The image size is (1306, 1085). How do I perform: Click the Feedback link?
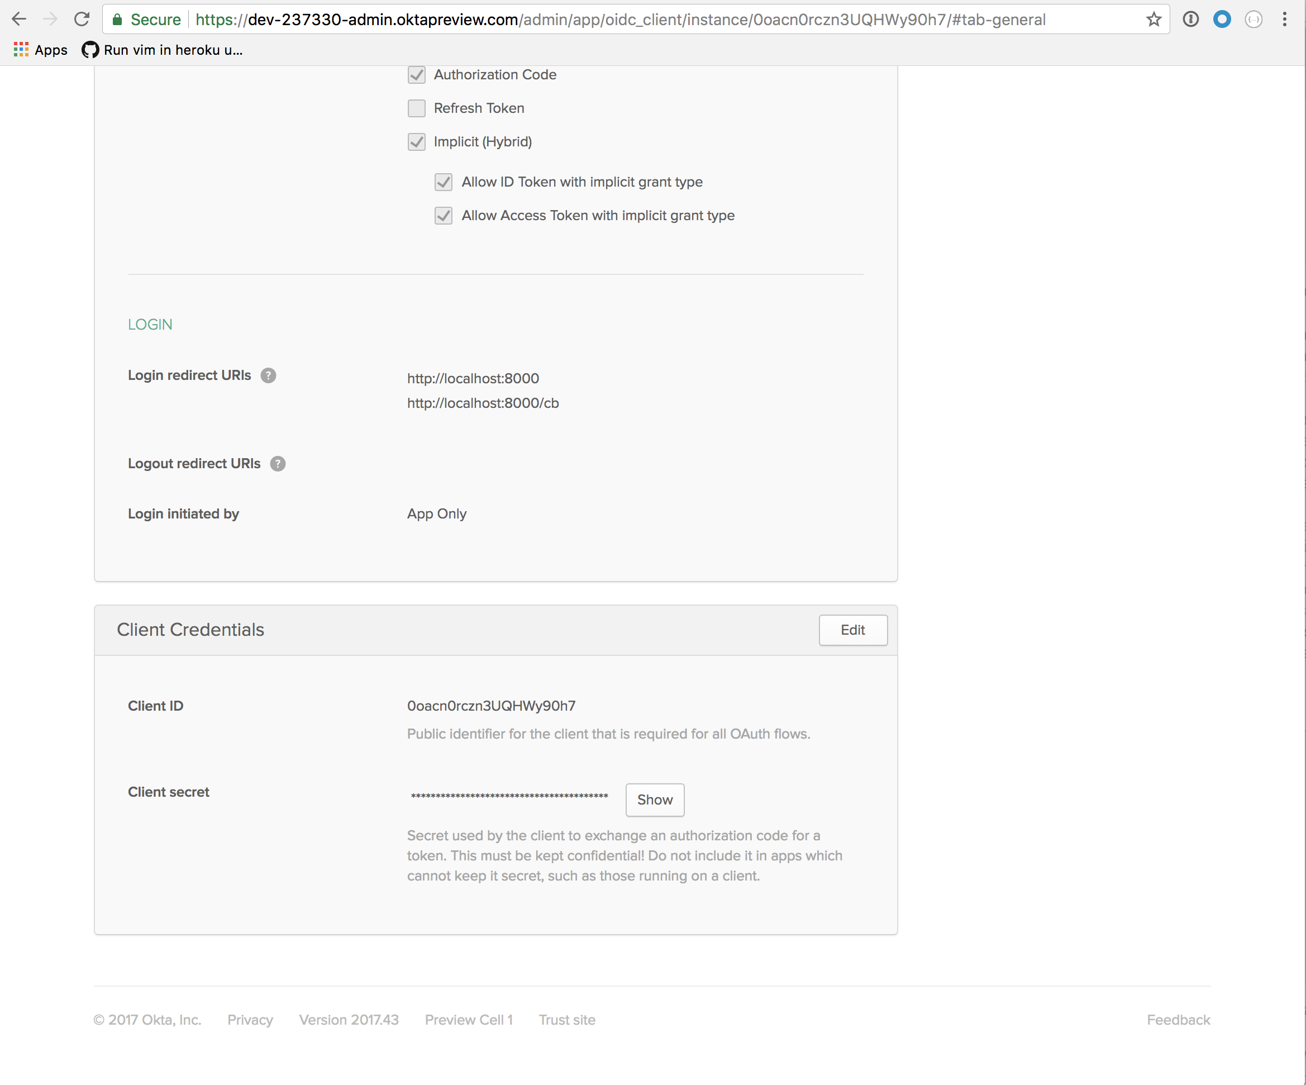[x=1178, y=1020]
